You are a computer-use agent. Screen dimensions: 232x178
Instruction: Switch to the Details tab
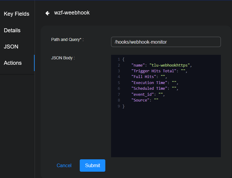point(12,30)
